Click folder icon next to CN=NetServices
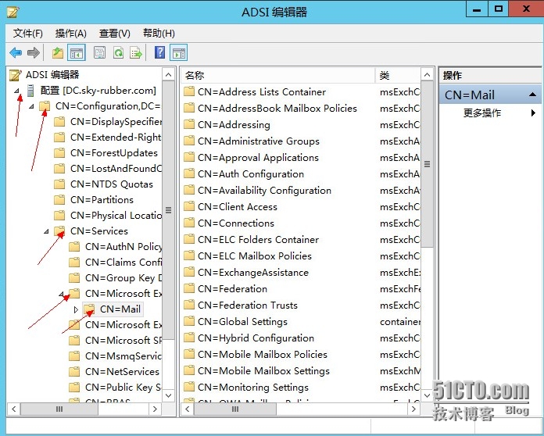Screen dimensions: 544x436 [74, 372]
